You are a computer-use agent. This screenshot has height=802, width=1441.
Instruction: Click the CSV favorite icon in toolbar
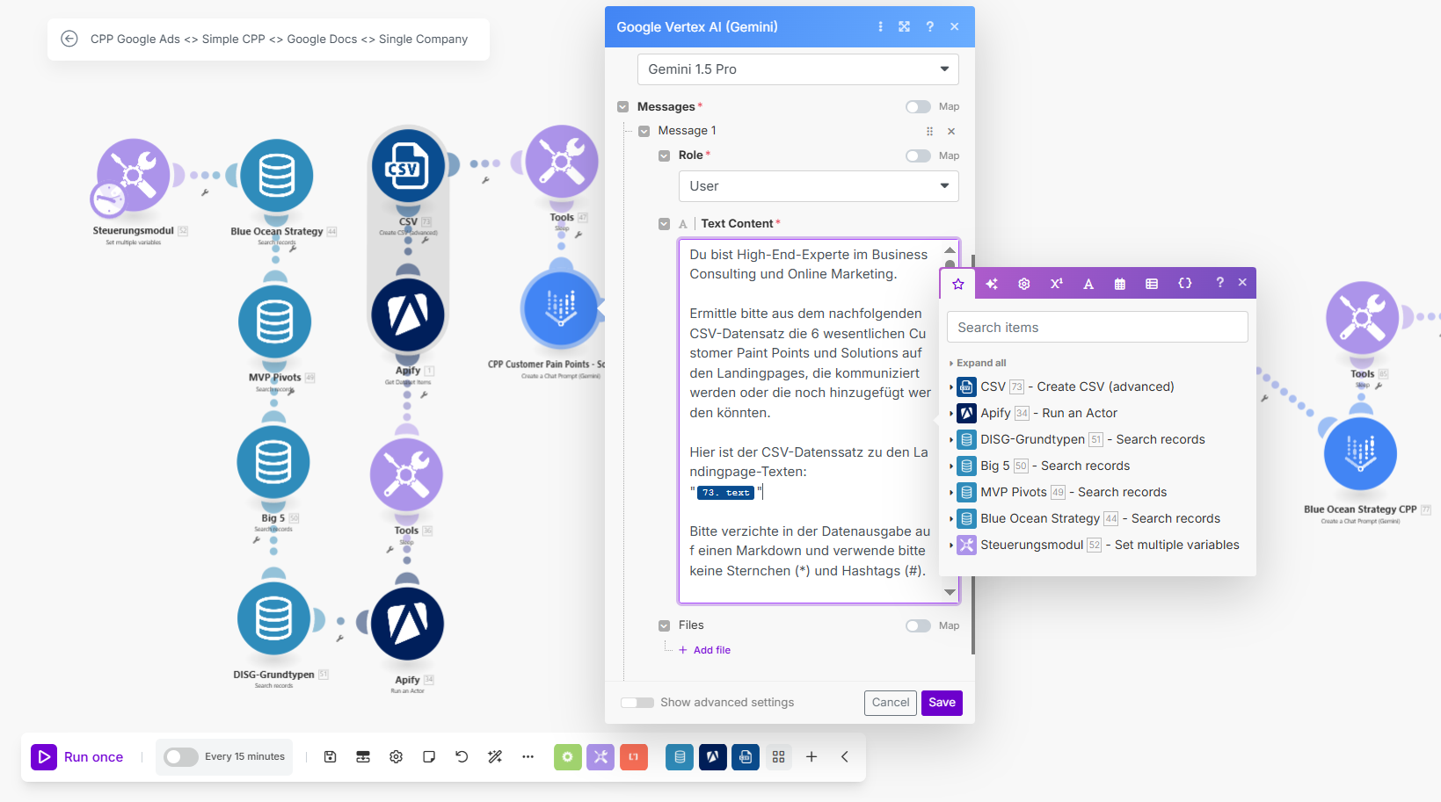[x=746, y=756]
